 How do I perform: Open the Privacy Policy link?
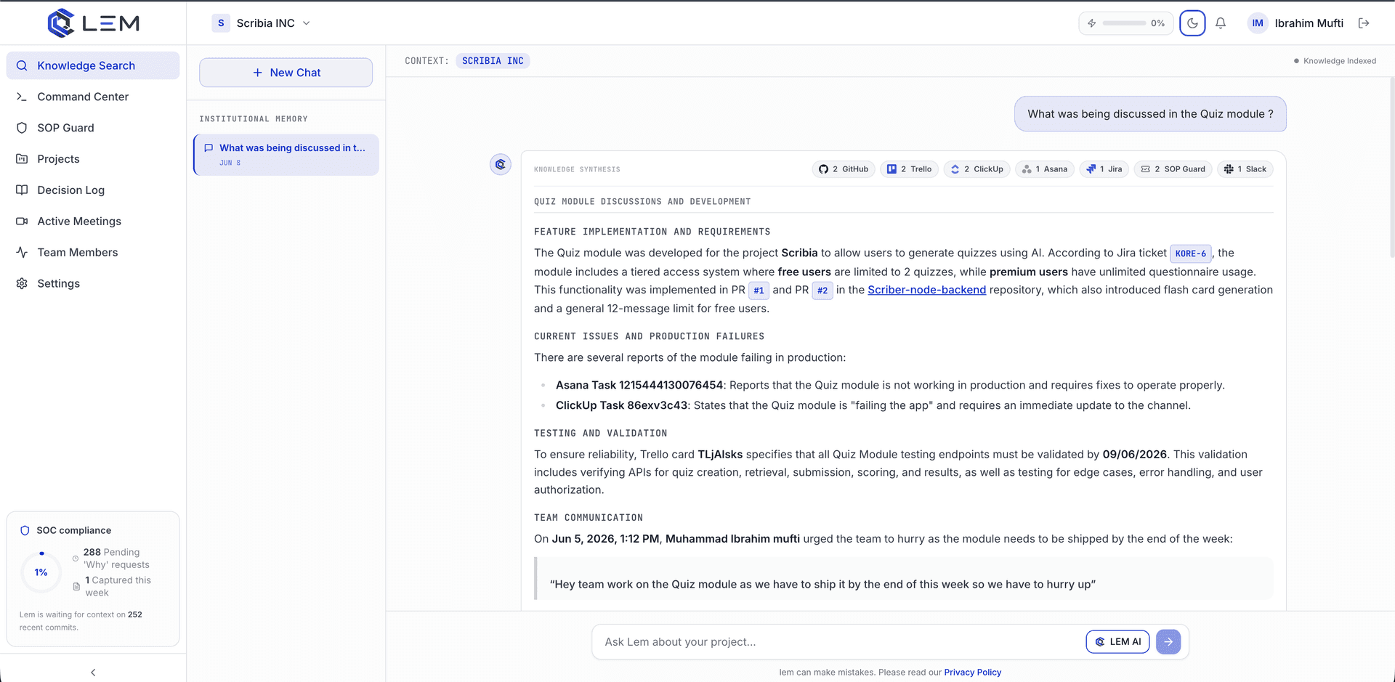[972, 673]
